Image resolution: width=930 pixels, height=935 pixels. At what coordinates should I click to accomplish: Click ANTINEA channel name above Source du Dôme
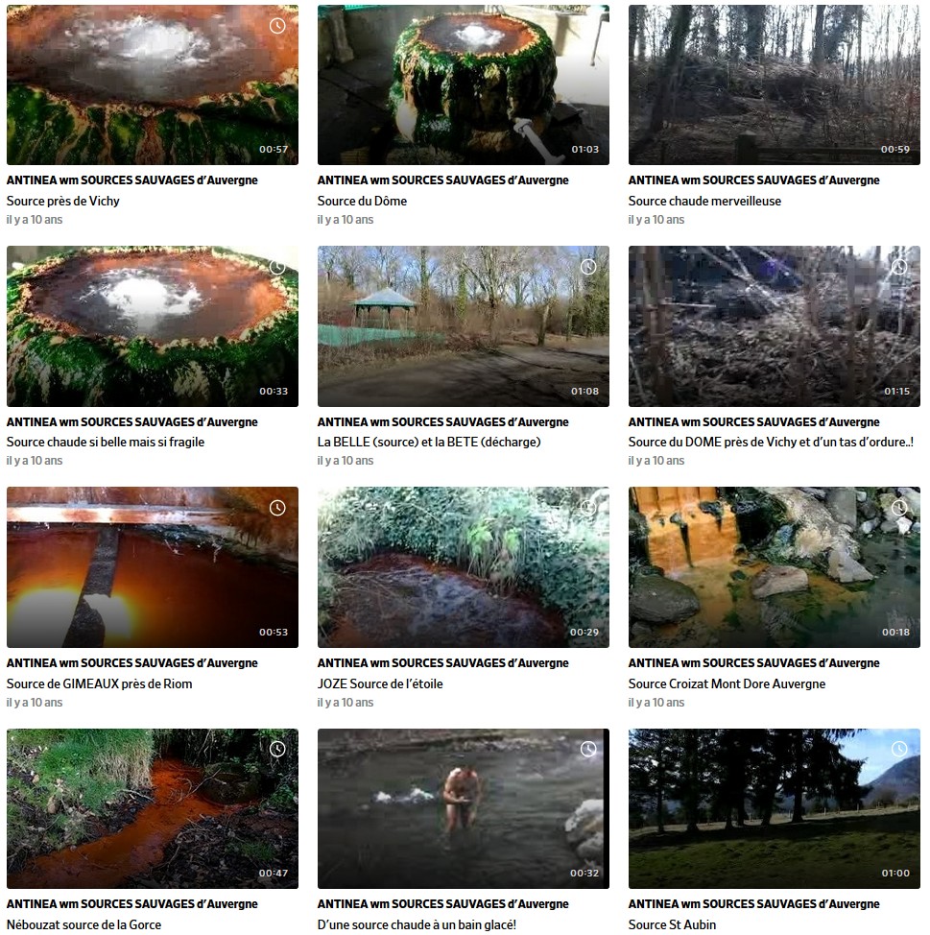pyautogui.click(x=443, y=180)
